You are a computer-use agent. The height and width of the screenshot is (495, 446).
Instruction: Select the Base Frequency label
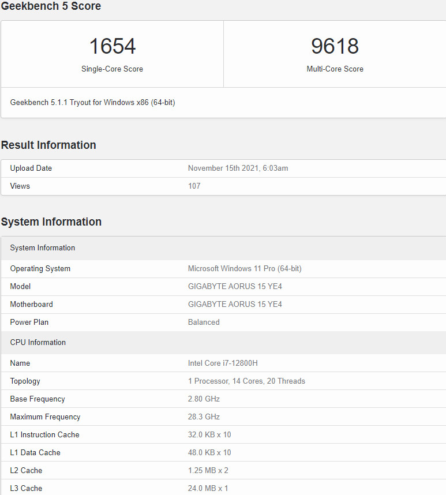[38, 399]
